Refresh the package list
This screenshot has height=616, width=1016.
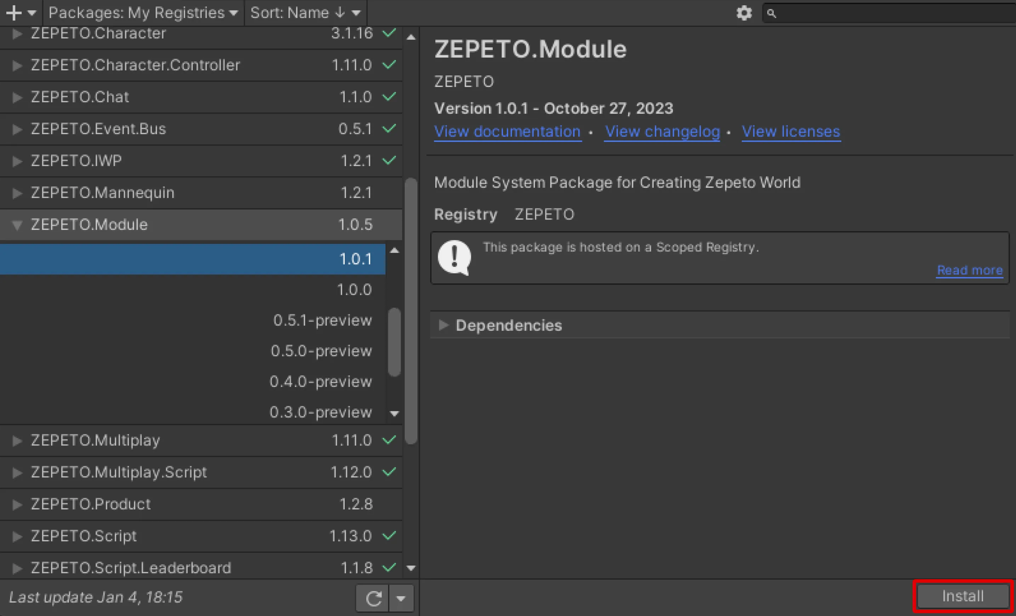tap(373, 598)
